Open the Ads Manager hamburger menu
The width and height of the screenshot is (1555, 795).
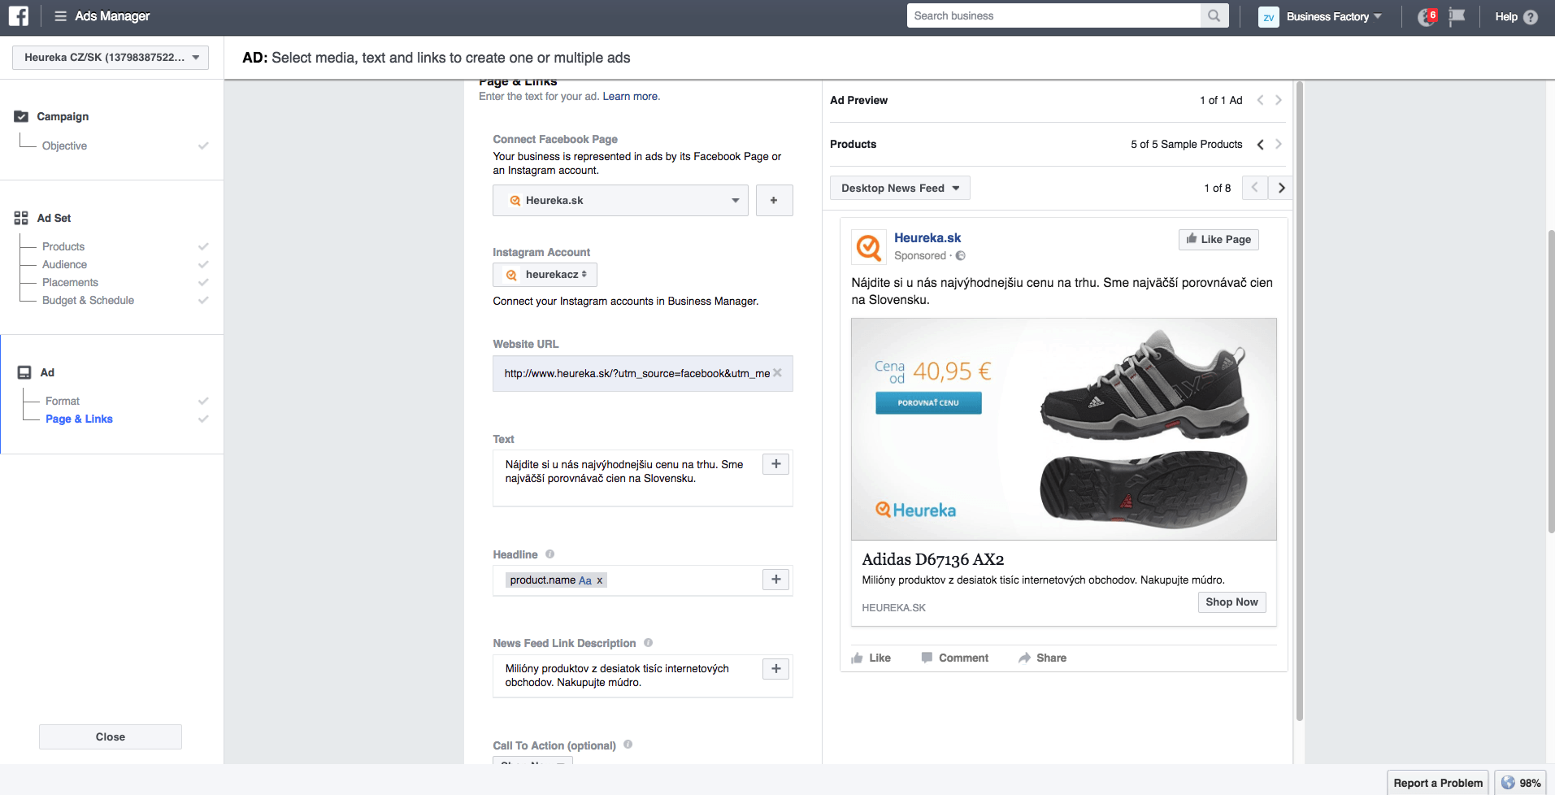pyautogui.click(x=60, y=16)
